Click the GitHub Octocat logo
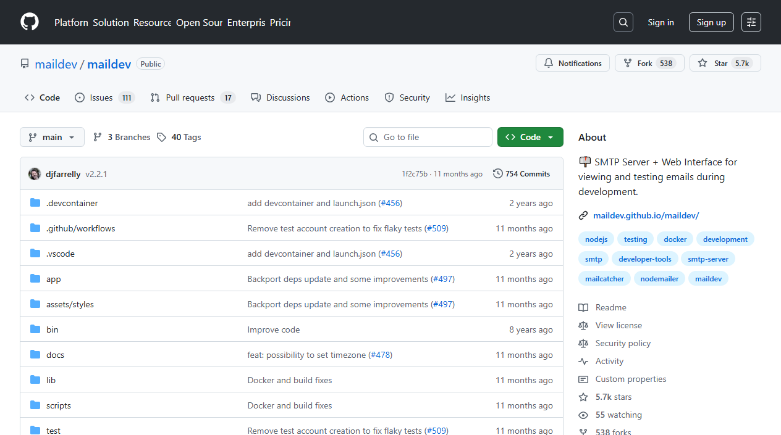The height and width of the screenshot is (435, 781). tap(30, 22)
